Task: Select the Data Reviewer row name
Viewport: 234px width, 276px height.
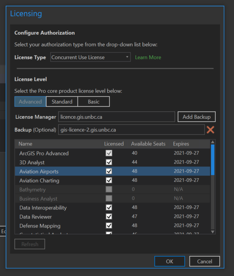Action: 36,217
